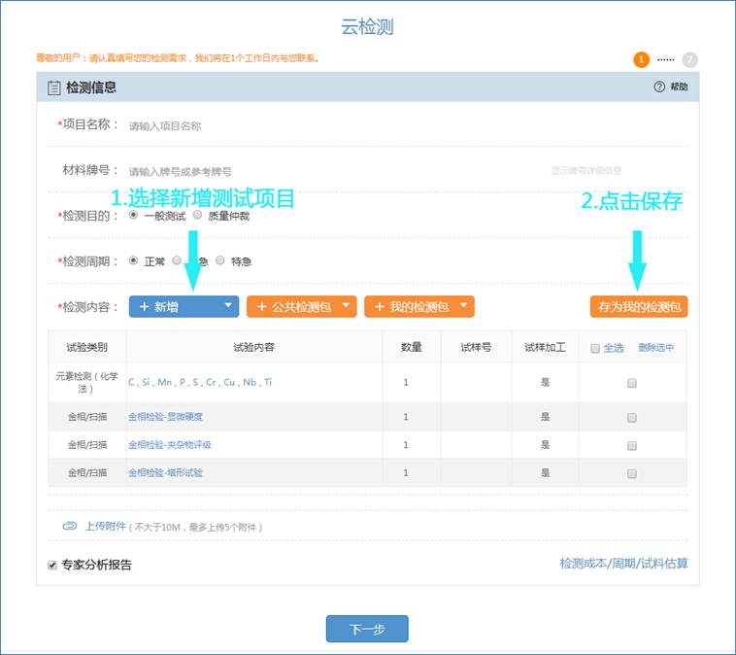The height and width of the screenshot is (655, 736).
Task: Click the paperclip upload attachment icon
Action: click(x=70, y=526)
